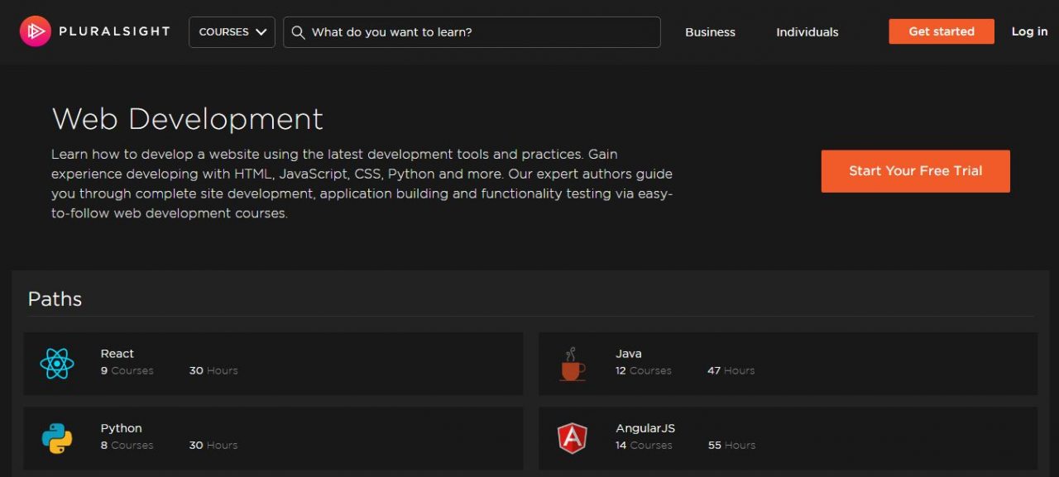Click the Java coffee cup icon
This screenshot has height=477, width=1059.
(x=572, y=364)
